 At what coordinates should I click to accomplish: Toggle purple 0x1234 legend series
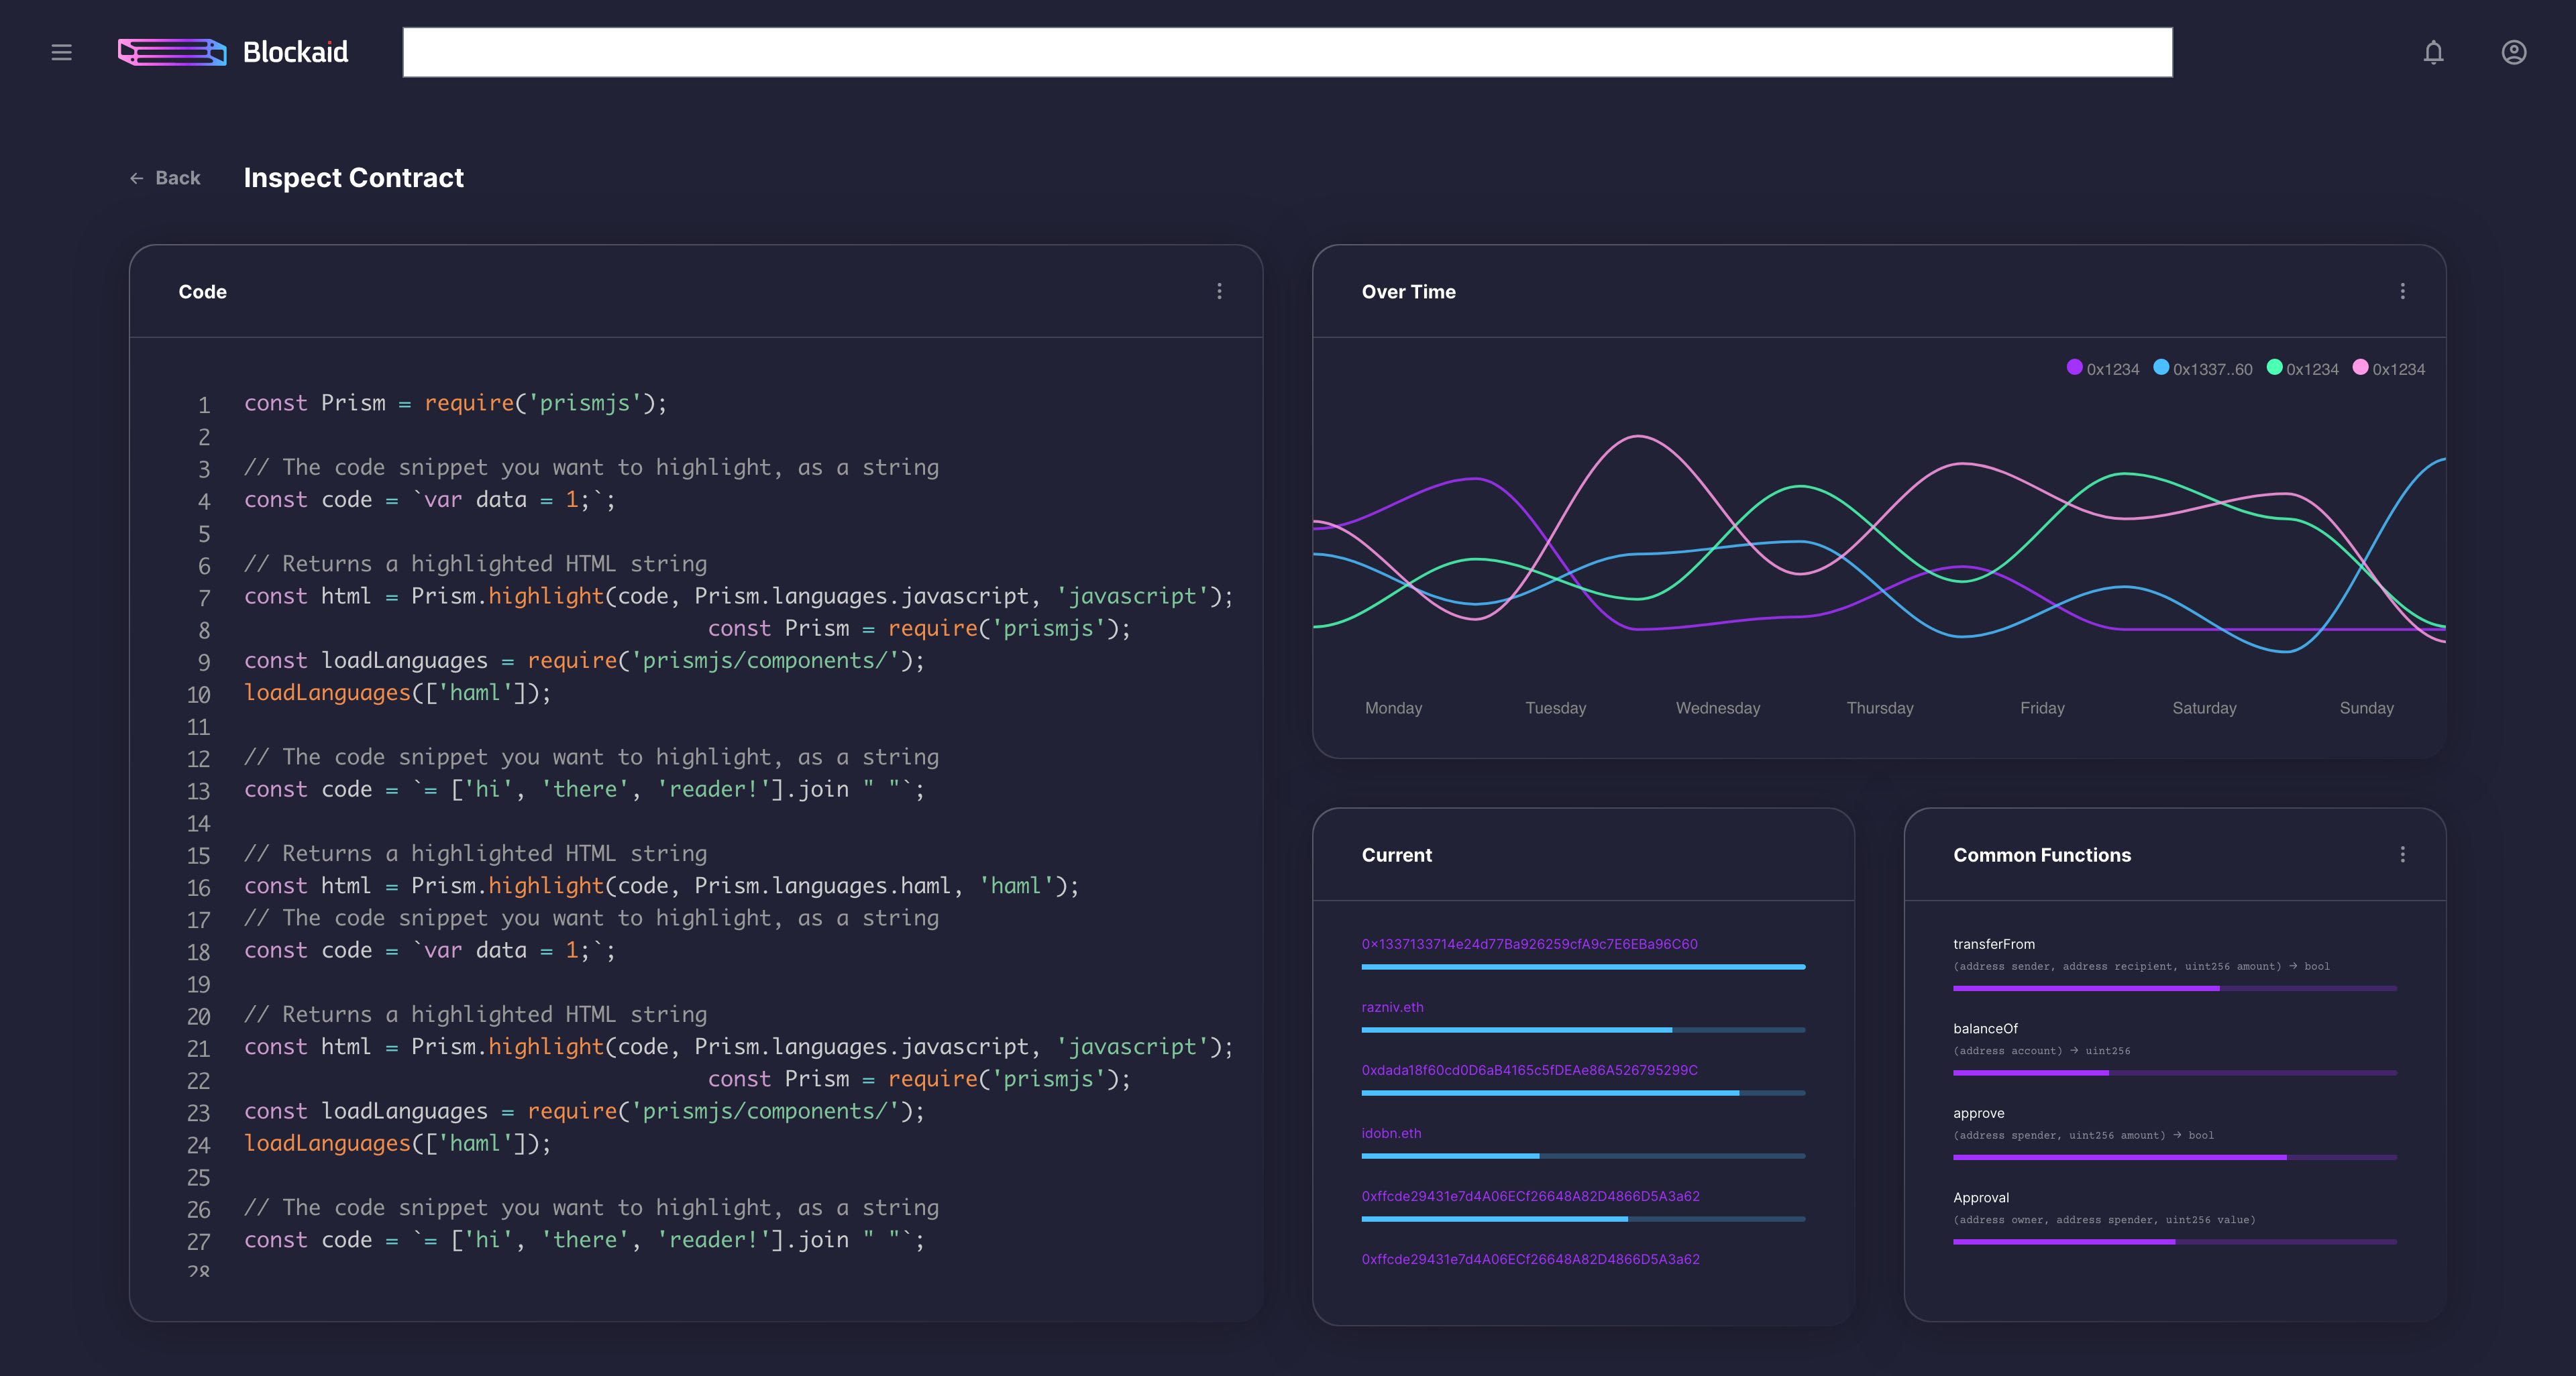[x=2102, y=369]
